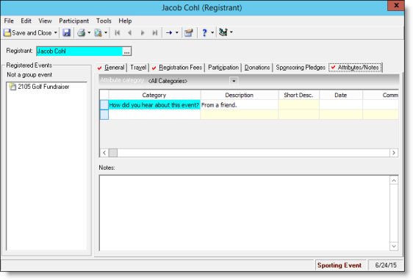Expand the Print Preview dropdown arrow
The height and width of the screenshot is (280, 413).
pos(106,32)
